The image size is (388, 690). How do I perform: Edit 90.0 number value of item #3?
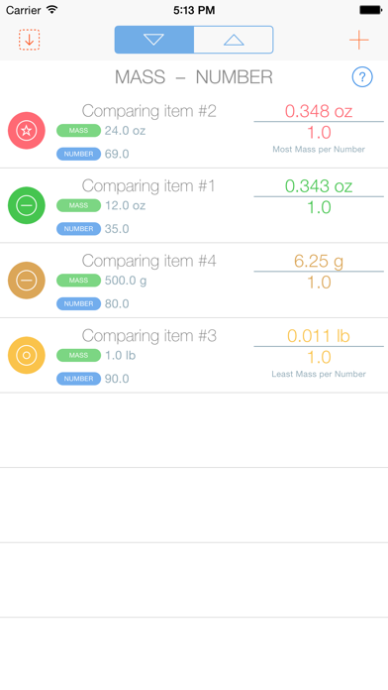click(x=117, y=379)
